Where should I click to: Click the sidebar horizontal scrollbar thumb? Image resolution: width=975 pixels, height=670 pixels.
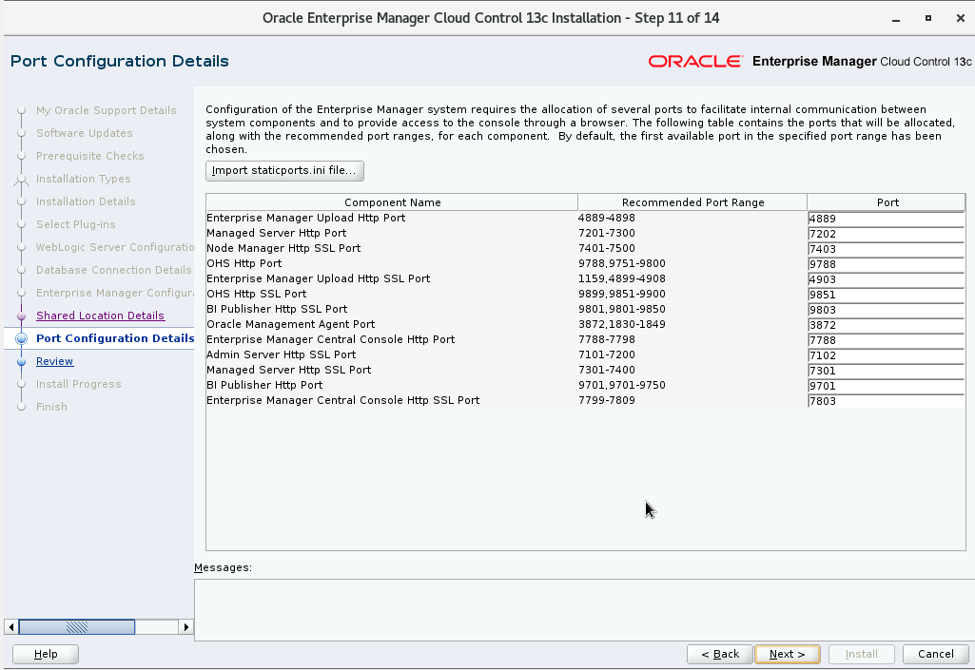tap(76, 627)
